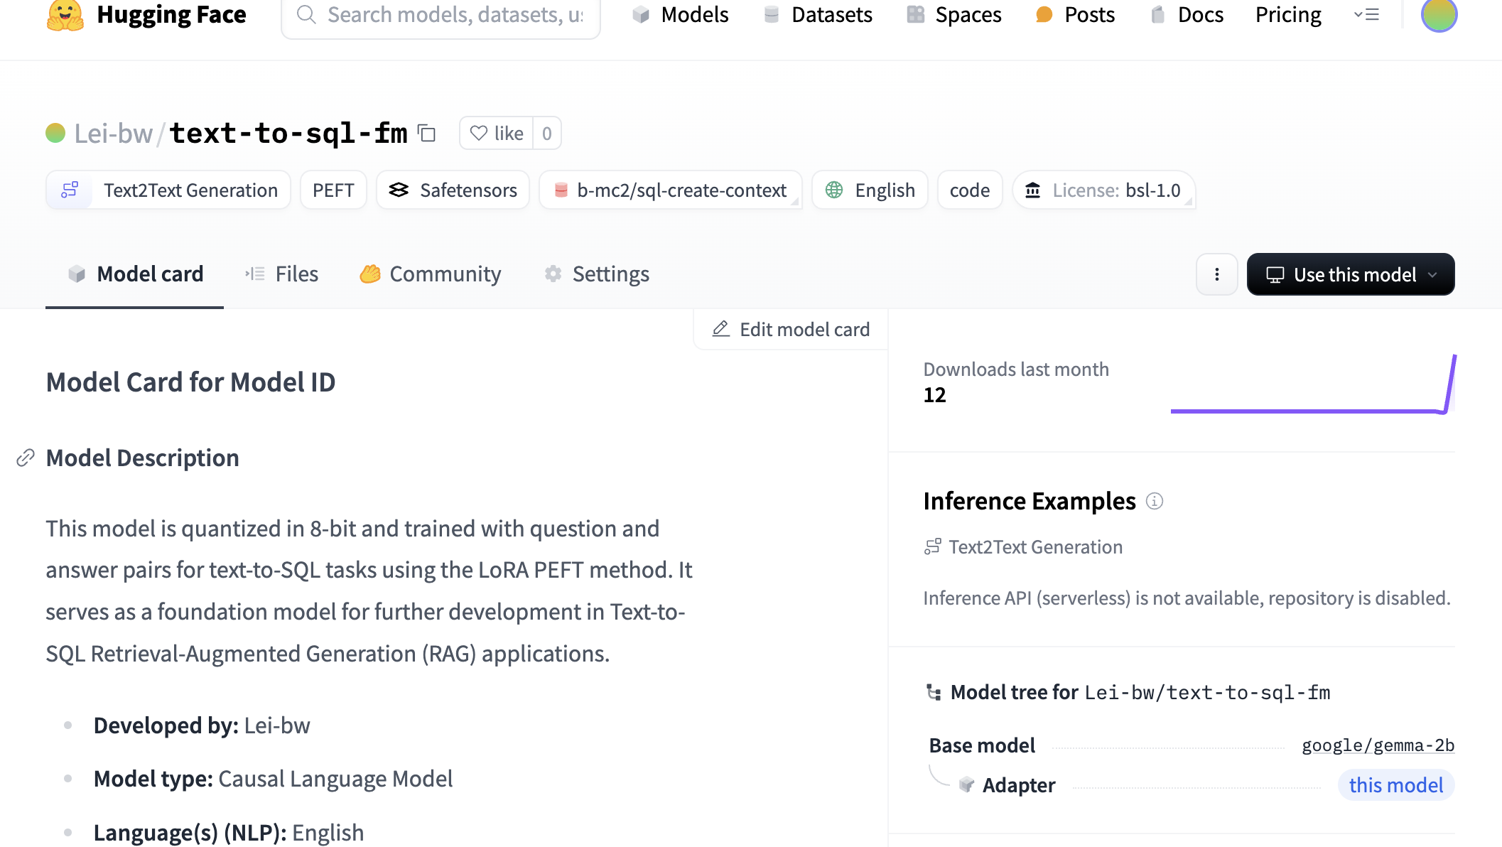Click the English language tag label
Image resolution: width=1502 pixels, height=847 pixels.
tap(885, 190)
